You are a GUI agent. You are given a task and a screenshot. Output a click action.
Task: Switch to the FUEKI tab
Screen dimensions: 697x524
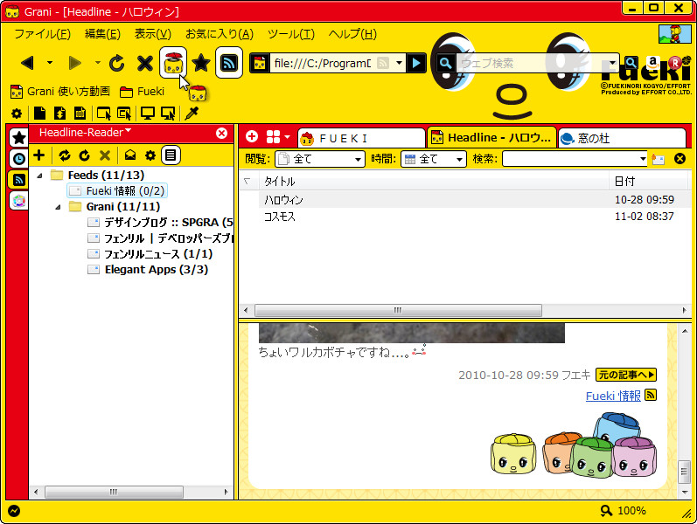[x=361, y=138]
